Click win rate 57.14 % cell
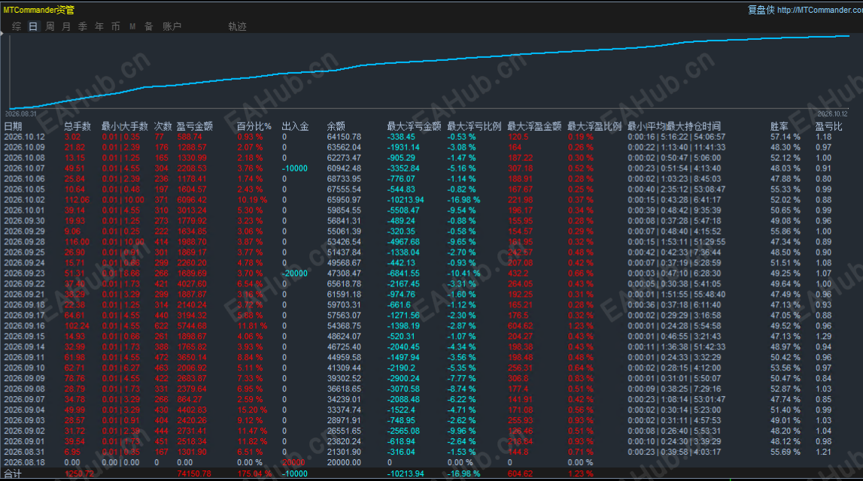The height and width of the screenshot is (481, 863). (x=786, y=137)
